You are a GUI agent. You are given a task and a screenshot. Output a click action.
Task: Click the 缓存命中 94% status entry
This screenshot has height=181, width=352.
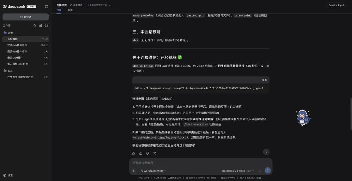[228, 178]
